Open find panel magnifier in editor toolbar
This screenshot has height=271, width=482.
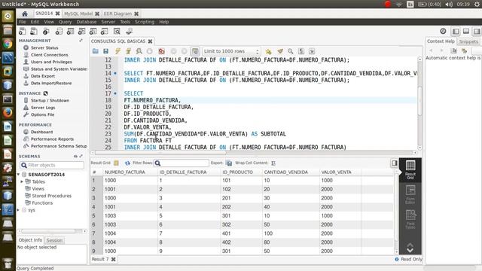291,51
